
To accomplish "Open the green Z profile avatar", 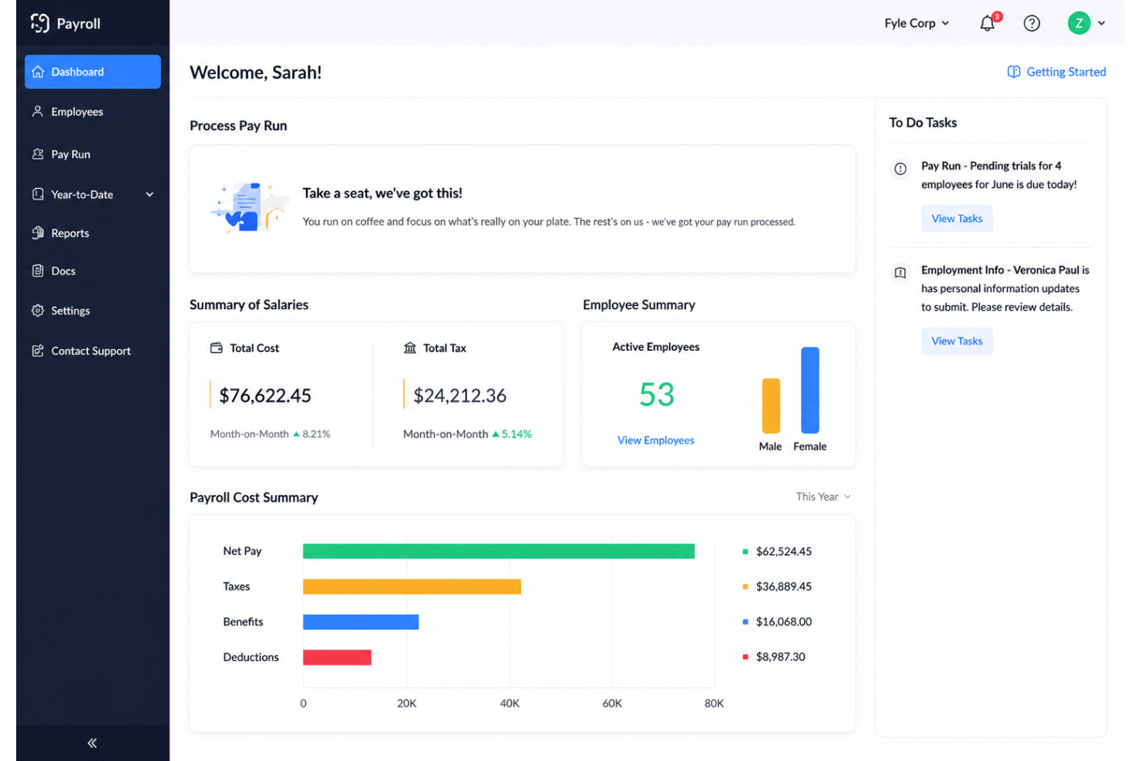I will coord(1079,23).
